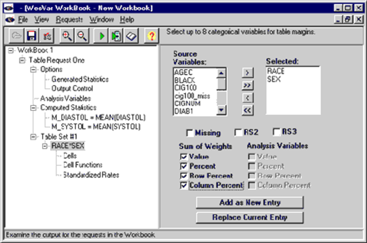367x243 pixels.
Task: Uncheck Sum of Weights Value checkbox
Action: [x=184, y=157]
